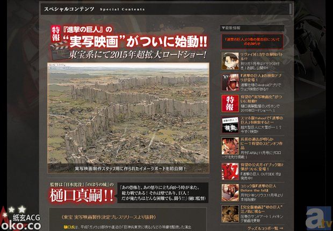Collapse the ▼最新情報 section header
This screenshot has height=231, width=333.
[x=252, y=28]
